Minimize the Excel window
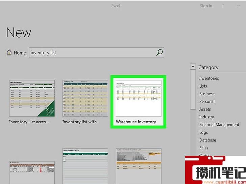Viewport: 246px width, 184px height. [239, 6]
